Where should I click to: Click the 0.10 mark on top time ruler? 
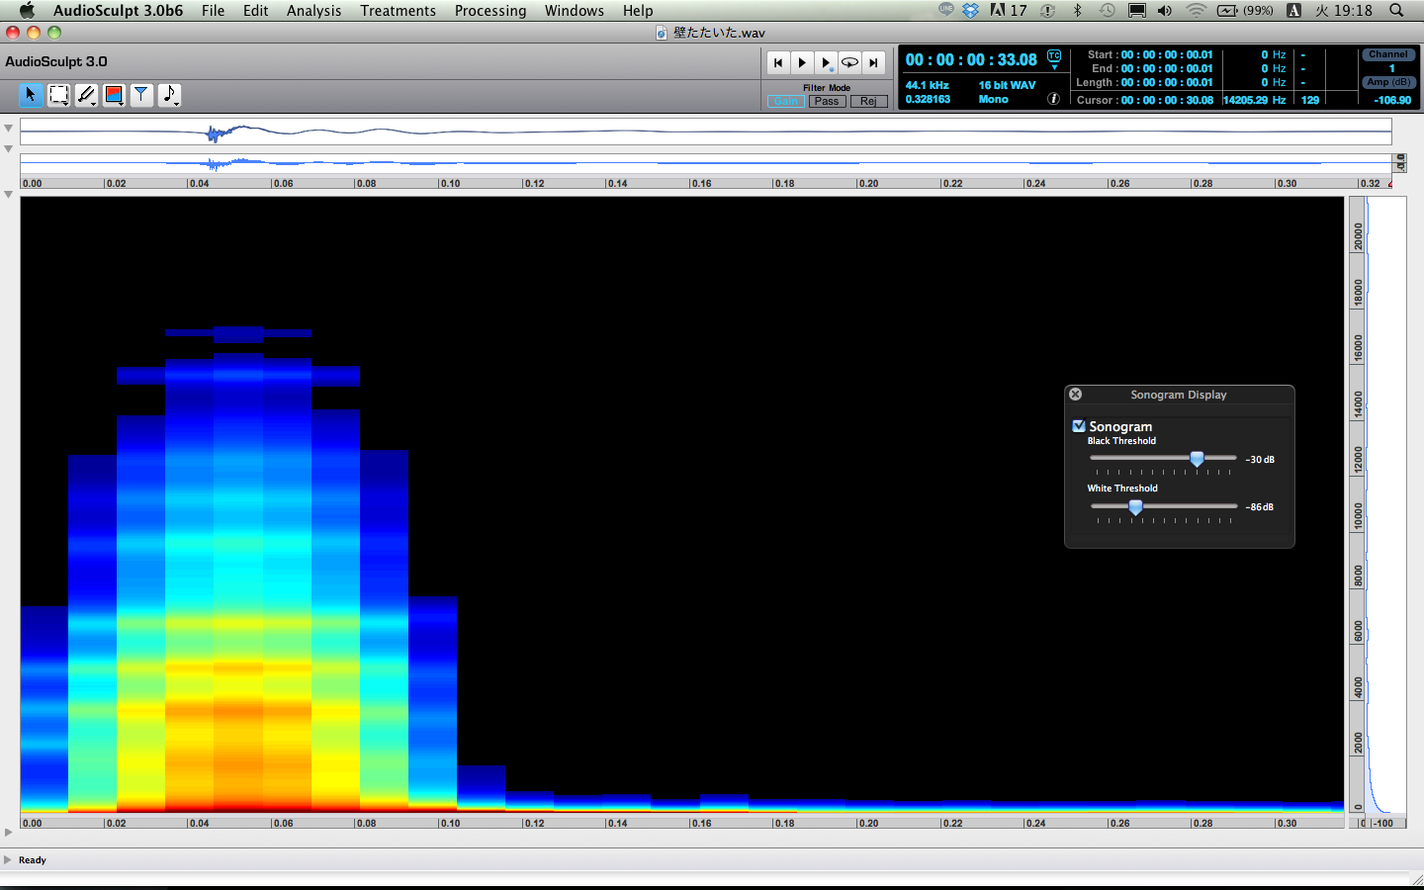click(x=450, y=183)
